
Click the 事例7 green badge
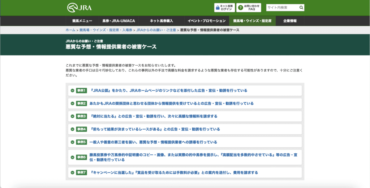[82, 173]
